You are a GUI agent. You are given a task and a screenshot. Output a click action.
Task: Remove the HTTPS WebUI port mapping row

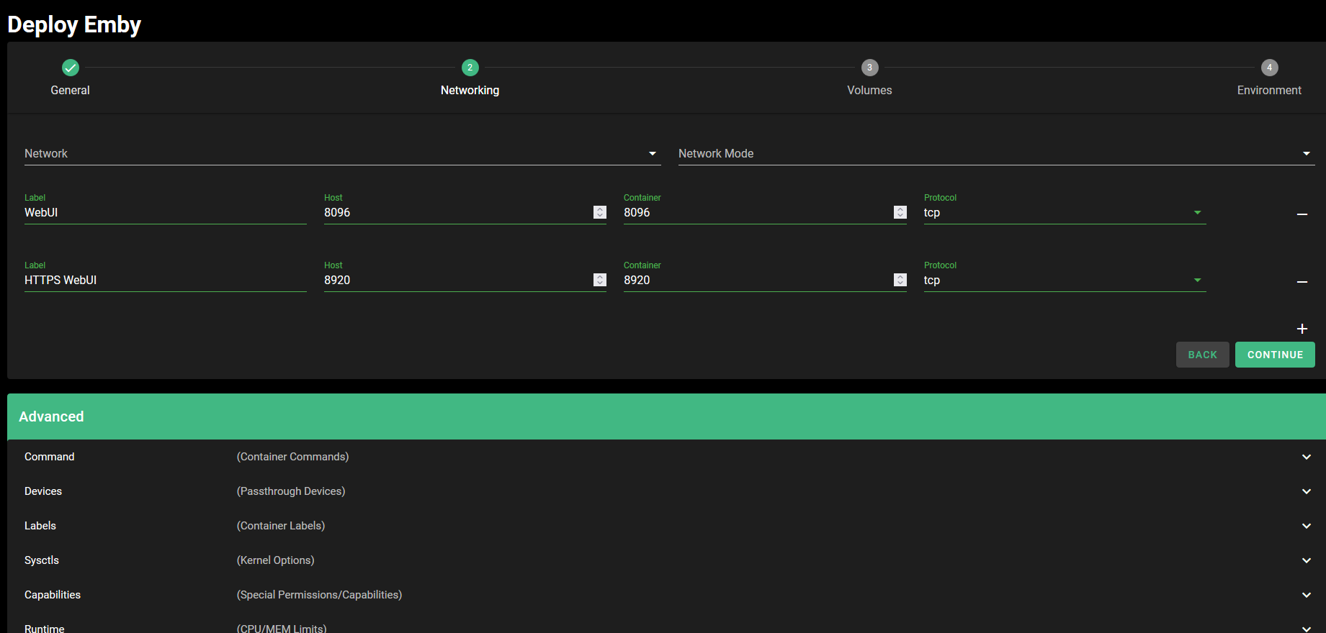(1302, 282)
